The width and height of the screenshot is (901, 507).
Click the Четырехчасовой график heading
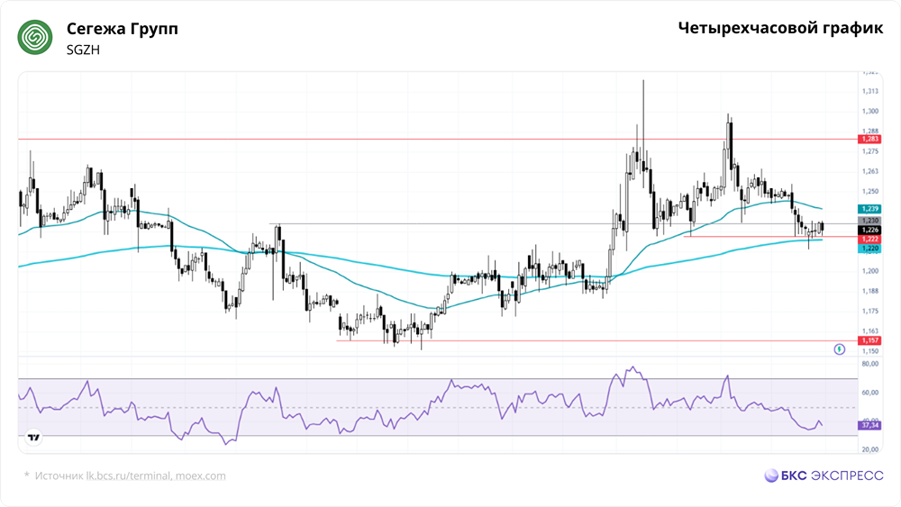pos(780,28)
